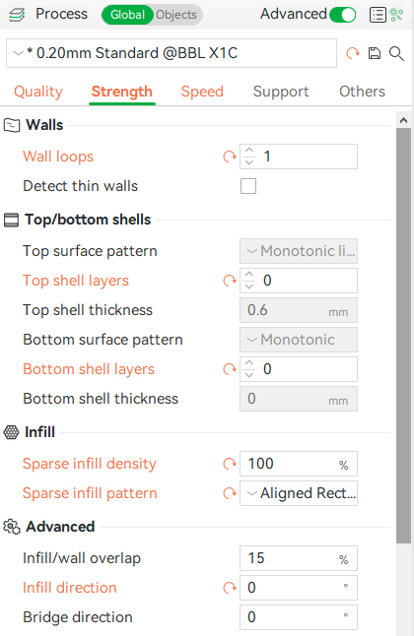This screenshot has height=636, width=414.
Task: Reset Wall loops to default
Action: [230, 157]
